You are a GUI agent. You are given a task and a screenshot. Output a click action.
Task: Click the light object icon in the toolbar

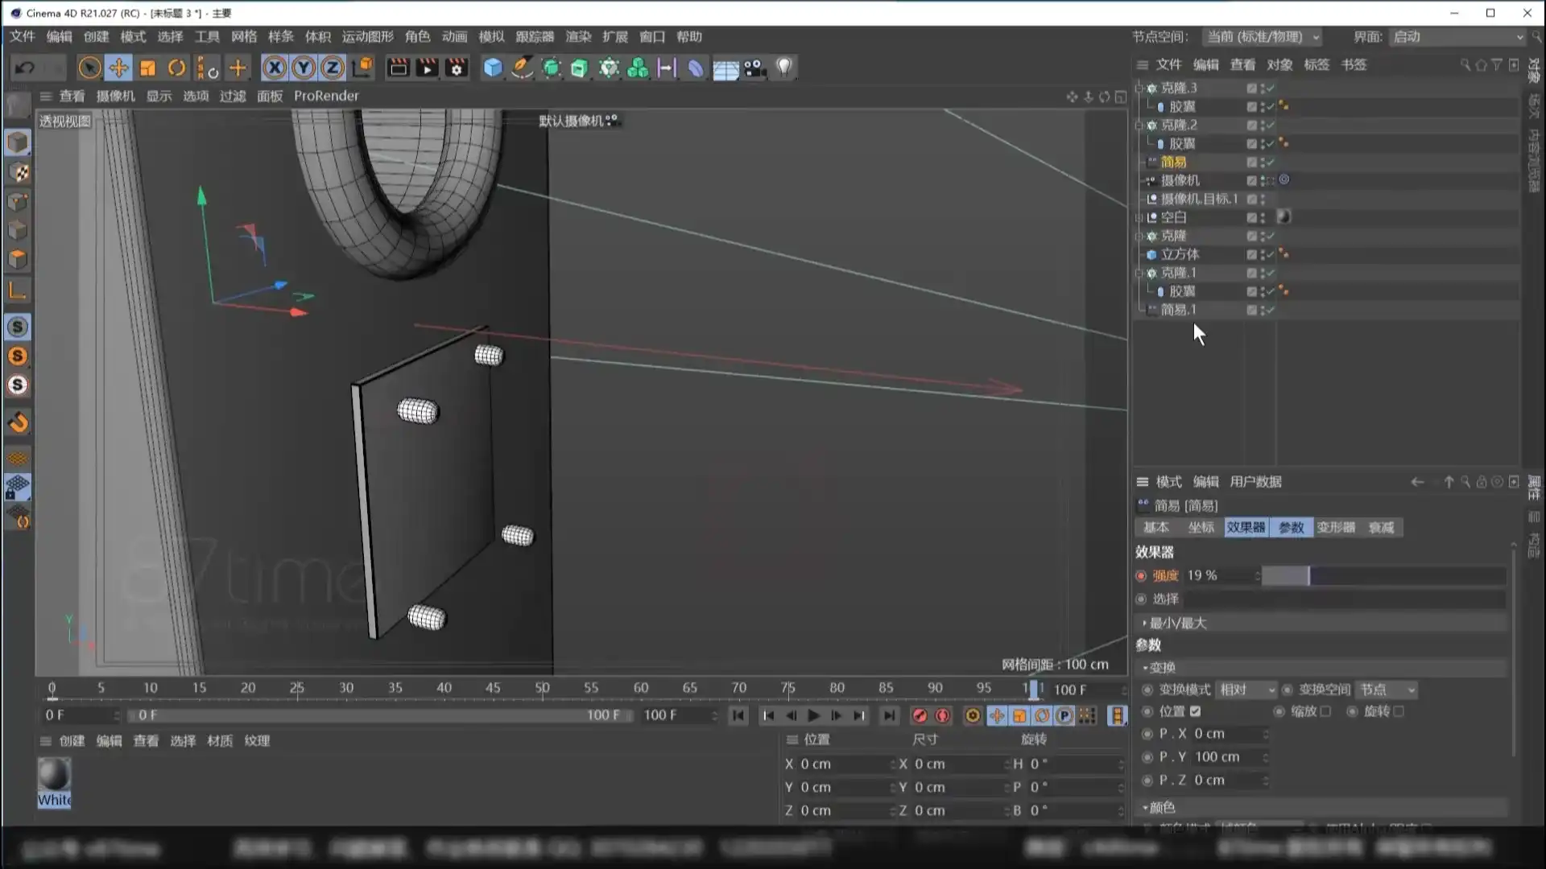783,68
